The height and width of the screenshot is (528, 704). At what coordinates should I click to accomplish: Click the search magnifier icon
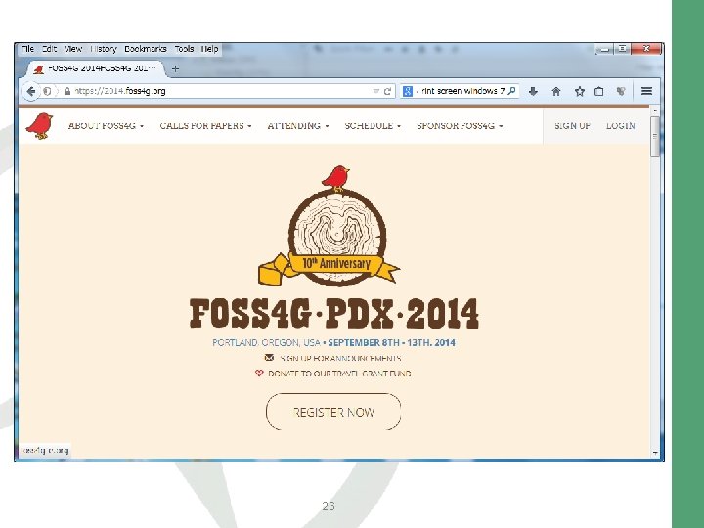point(511,91)
